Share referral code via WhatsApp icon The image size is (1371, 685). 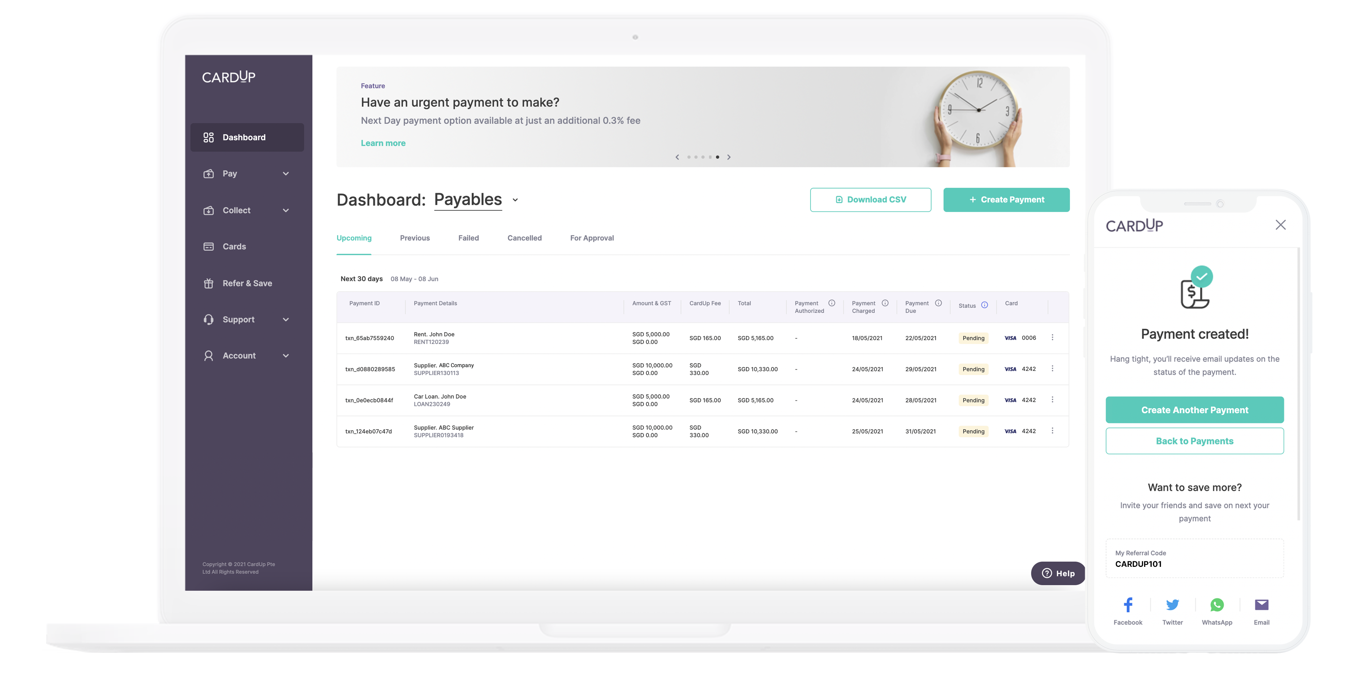tap(1217, 605)
